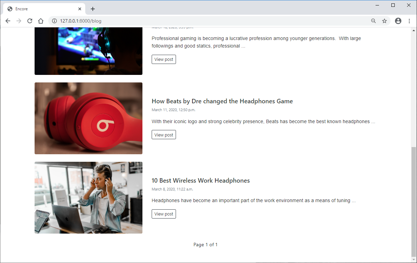
Task: Open the Chrome profile account icon
Action: pos(398,21)
